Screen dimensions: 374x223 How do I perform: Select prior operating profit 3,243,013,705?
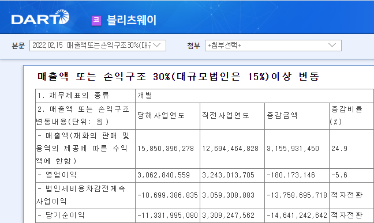pos(228,175)
